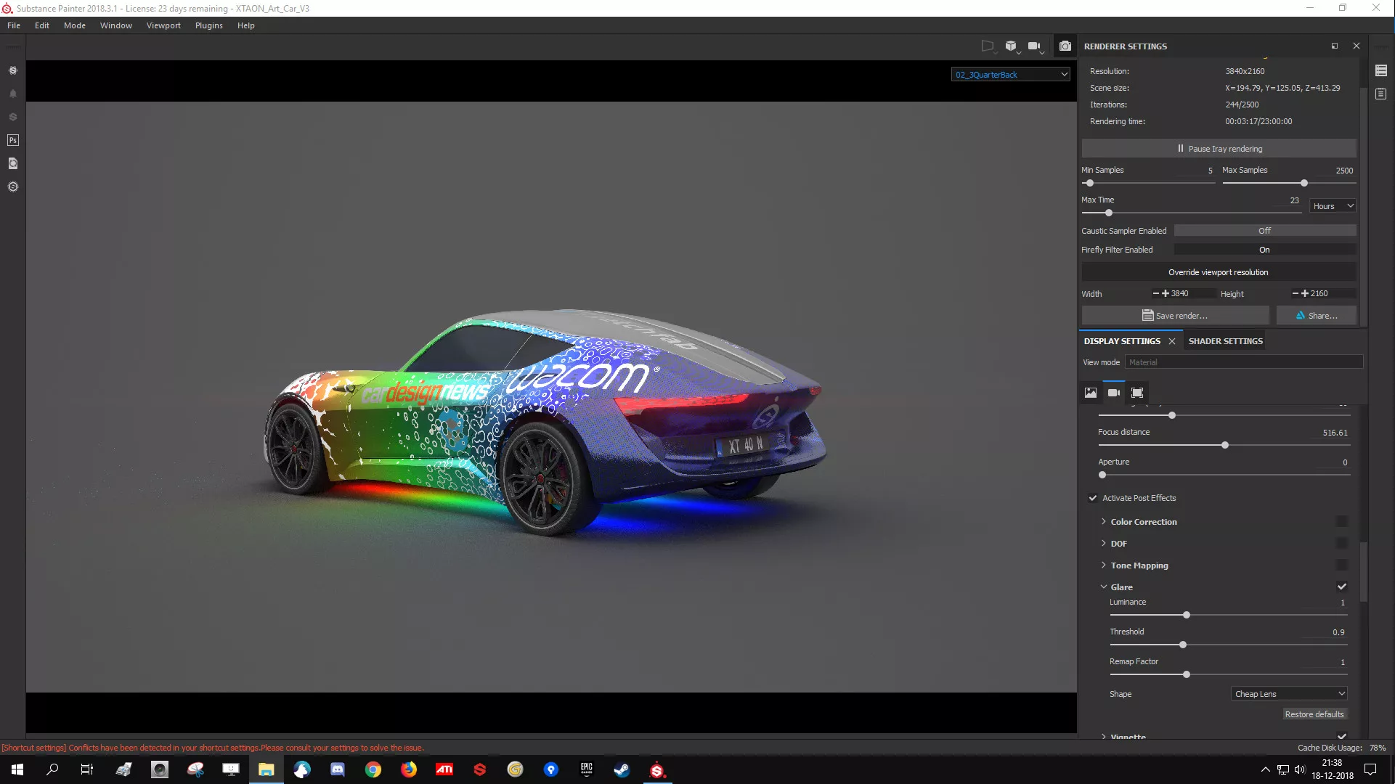
Task: Select the camera settings tab icon in Display Settings
Action: [1113, 393]
